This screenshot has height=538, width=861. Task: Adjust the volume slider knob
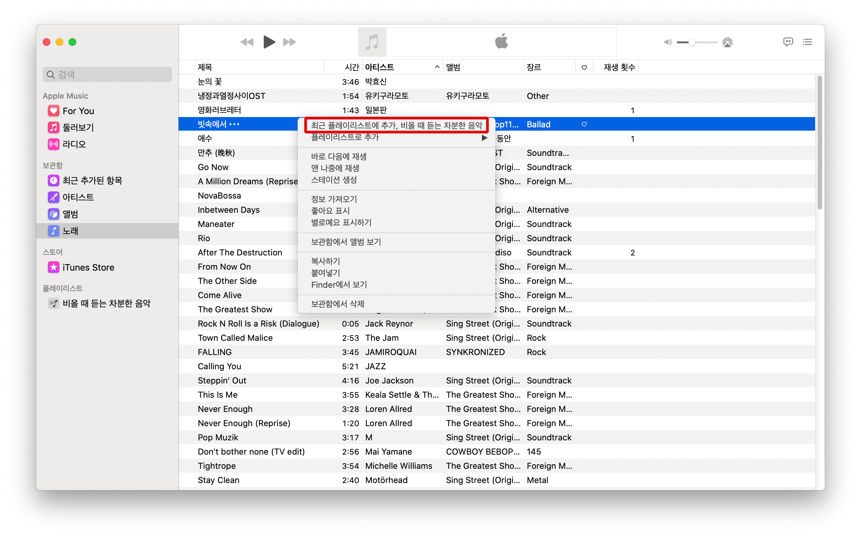pos(691,42)
